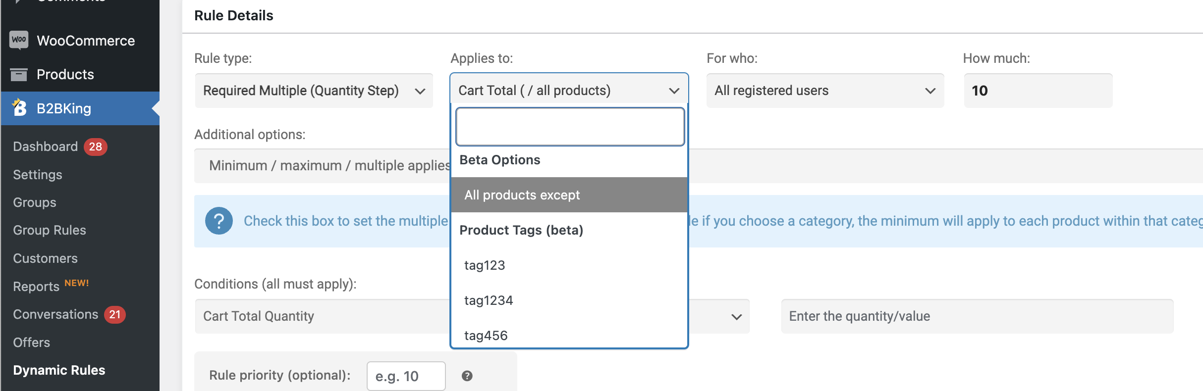The height and width of the screenshot is (391, 1203).
Task: Click the Products archive icon in sidebar
Action: click(x=19, y=74)
